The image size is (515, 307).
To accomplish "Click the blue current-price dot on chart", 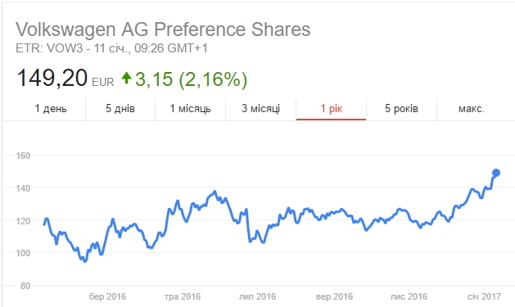I will [x=496, y=173].
